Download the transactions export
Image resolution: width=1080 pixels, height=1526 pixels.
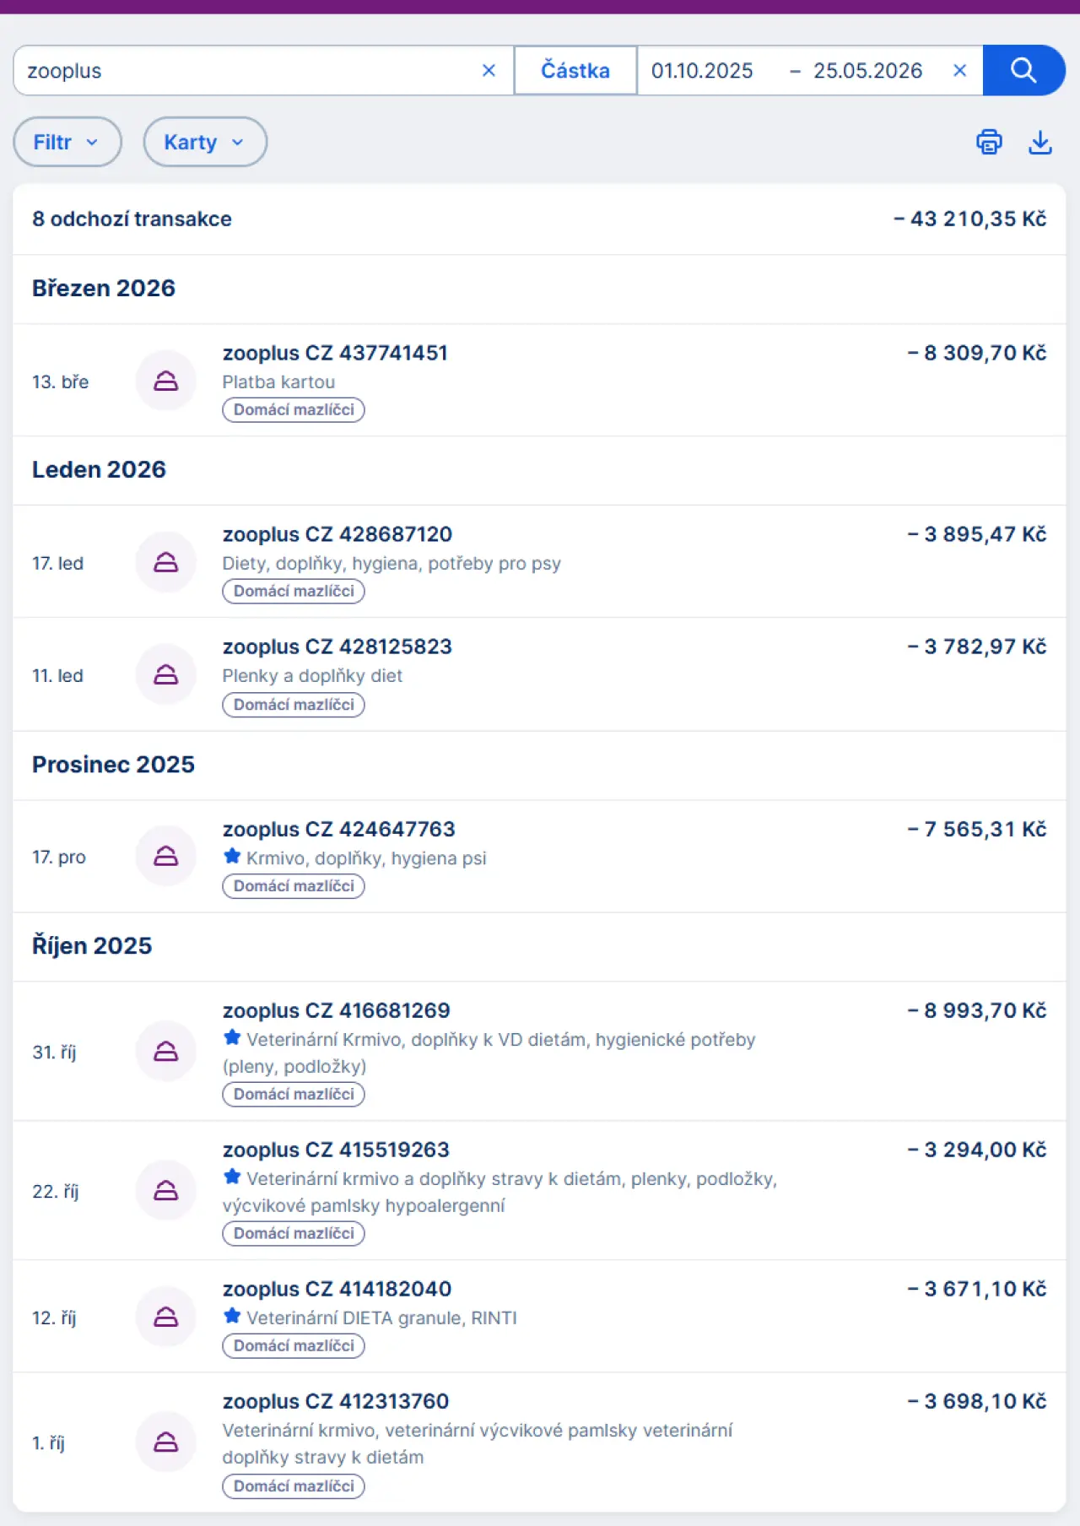pos(1040,142)
